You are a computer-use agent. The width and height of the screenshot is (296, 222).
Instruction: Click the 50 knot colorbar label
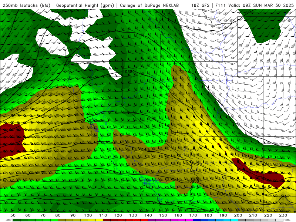pyautogui.click(x=13, y=215)
